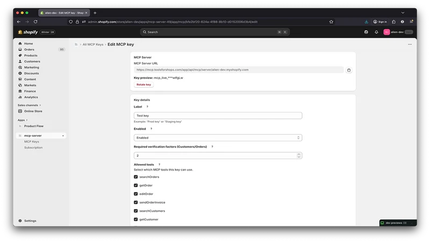Open the Subscription sub-page
430x242 pixels.
pos(33,147)
